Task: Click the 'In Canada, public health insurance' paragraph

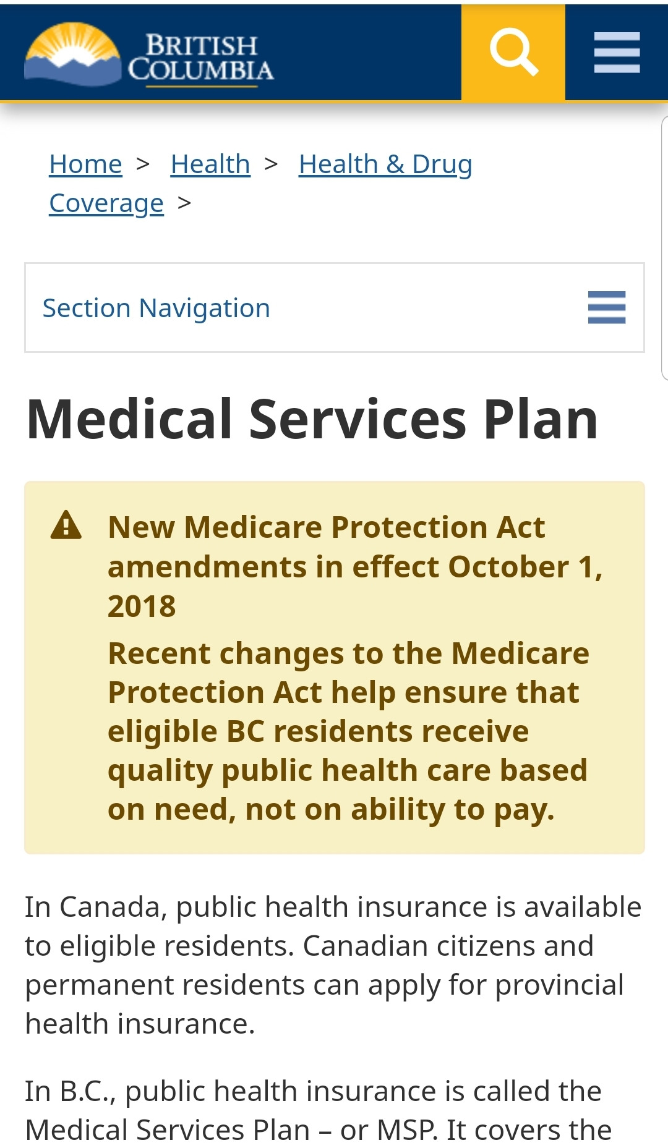Action: 333,965
